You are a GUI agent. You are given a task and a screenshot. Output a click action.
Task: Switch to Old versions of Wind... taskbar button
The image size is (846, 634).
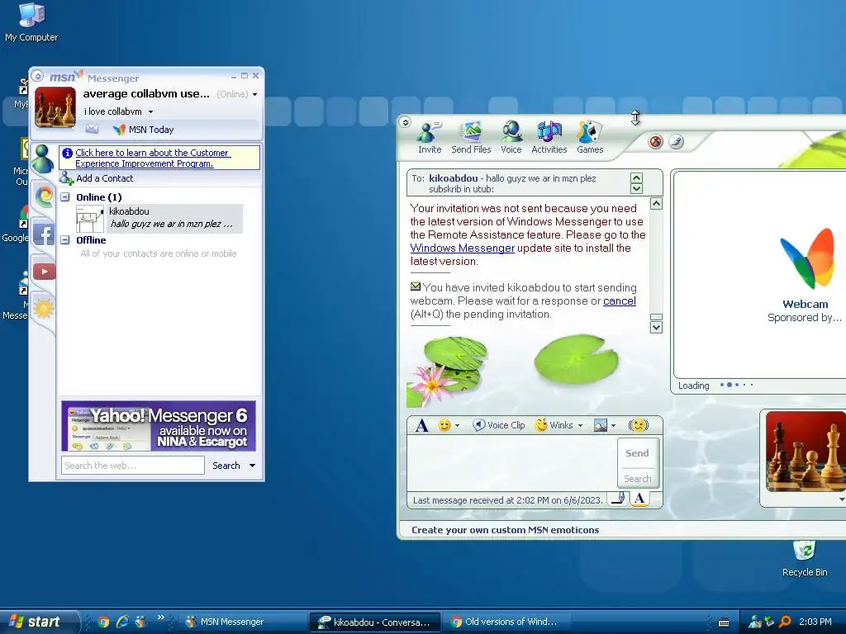point(506,622)
